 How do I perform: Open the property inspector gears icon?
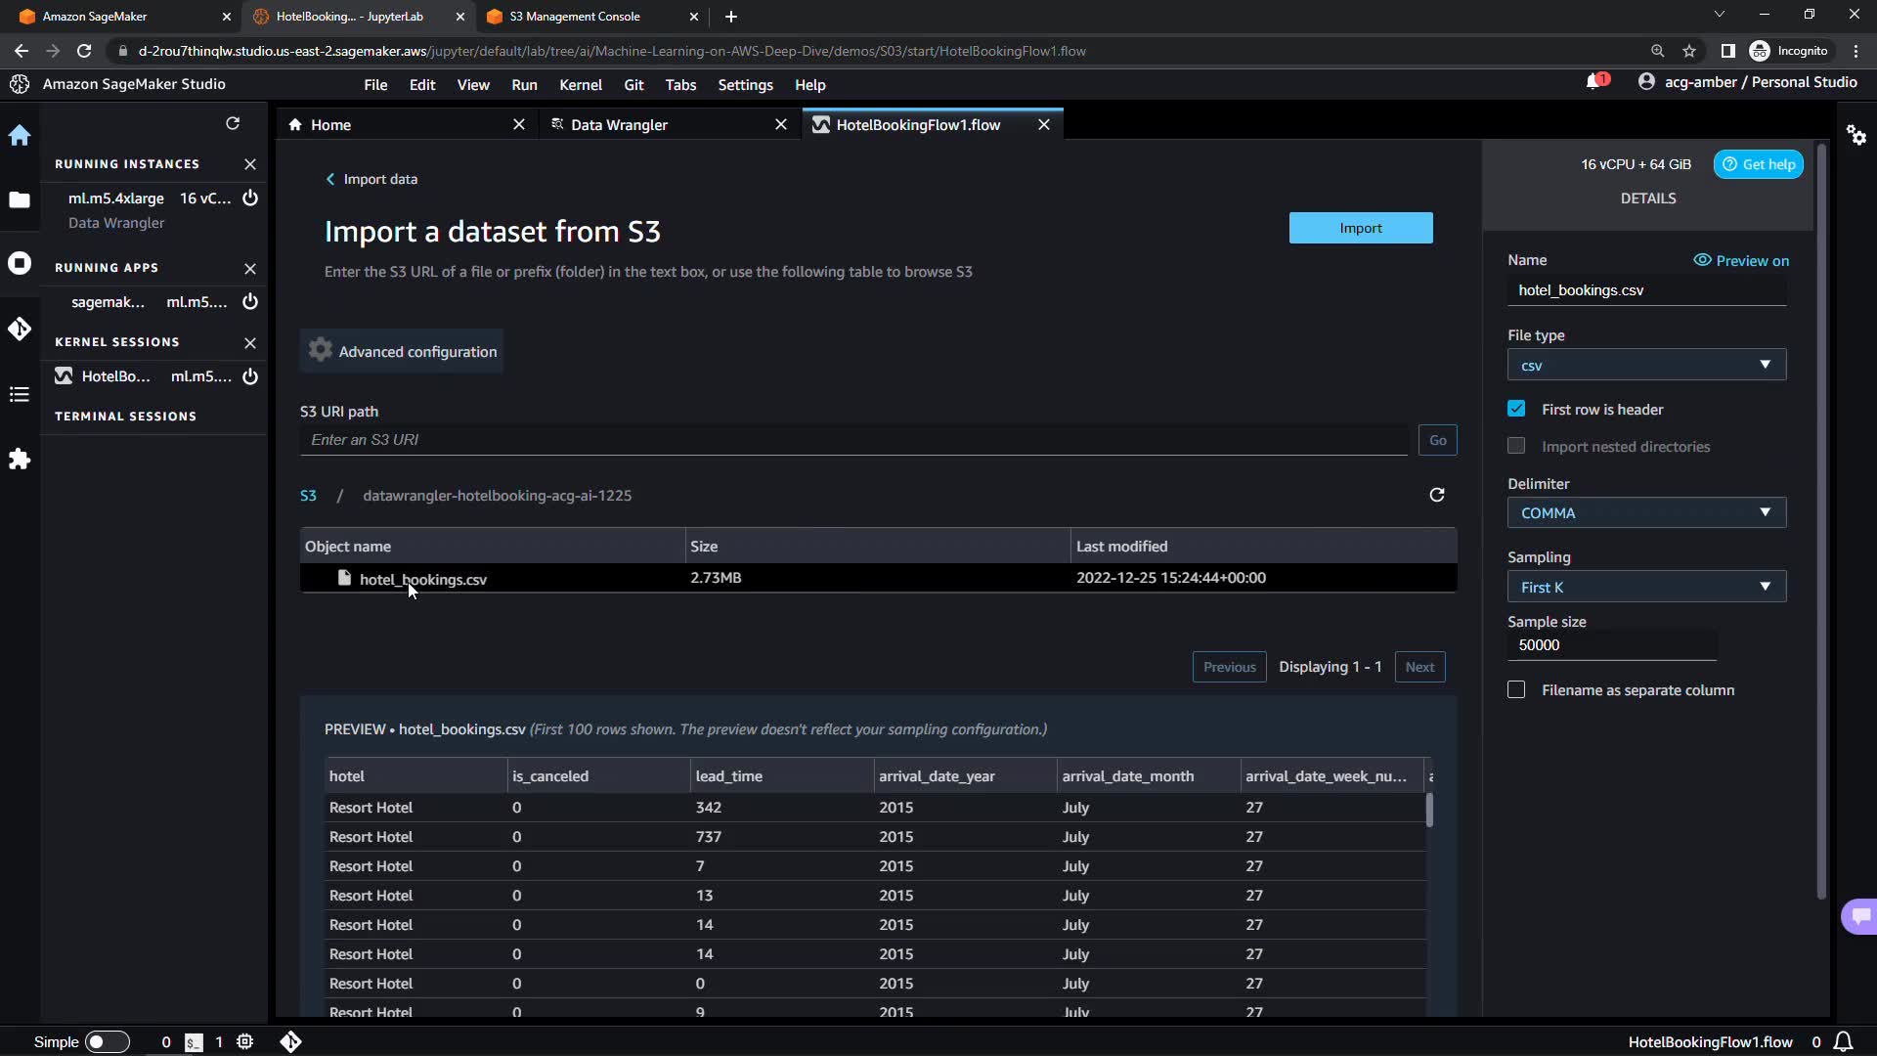click(x=1855, y=135)
